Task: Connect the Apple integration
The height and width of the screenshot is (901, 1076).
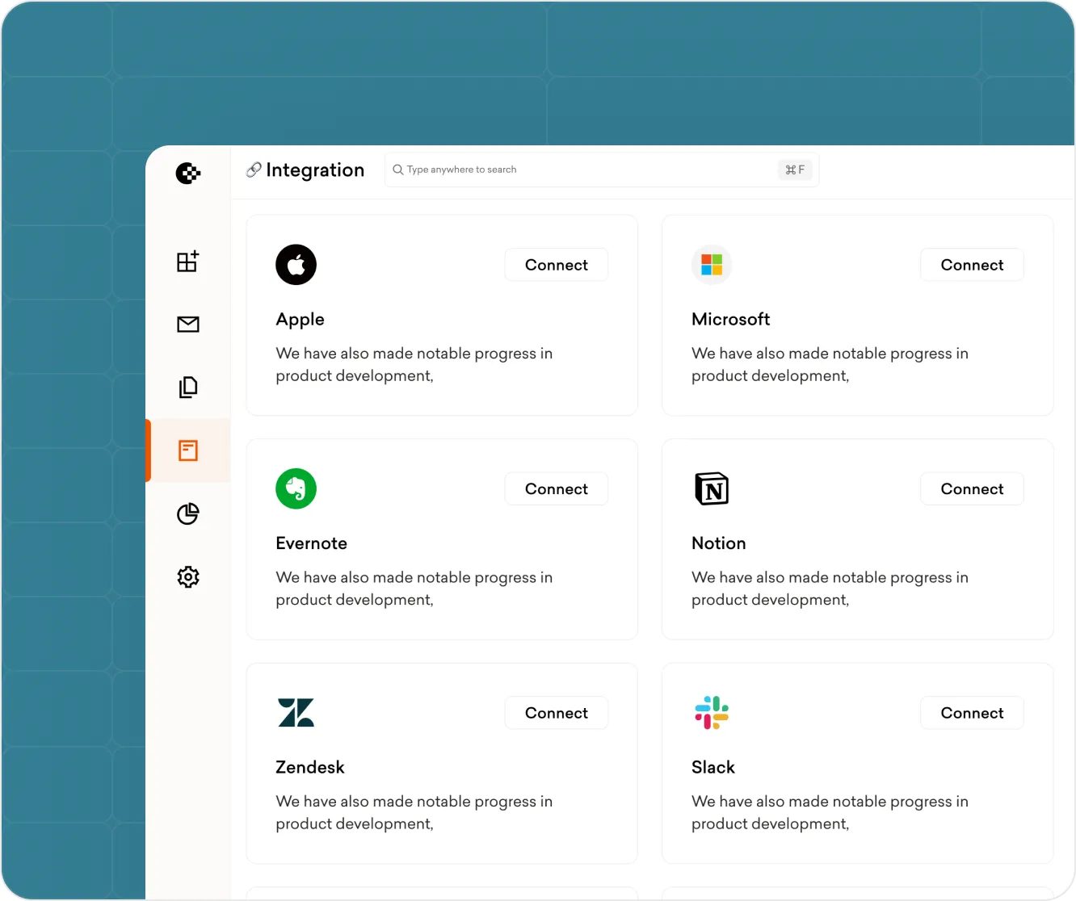Action: [x=557, y=265]
